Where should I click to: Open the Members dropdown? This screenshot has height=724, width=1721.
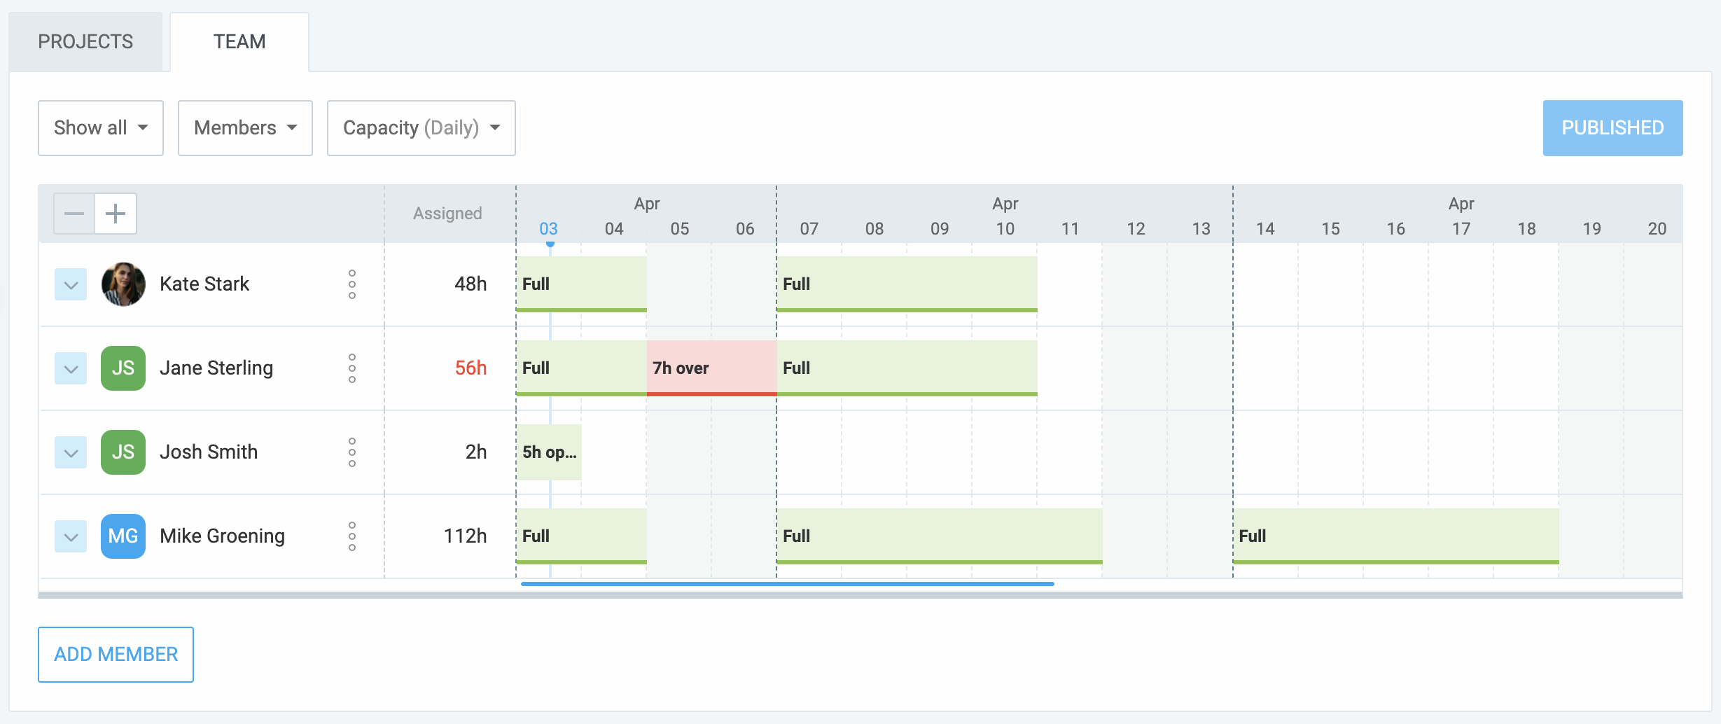(x=244, y=127)
